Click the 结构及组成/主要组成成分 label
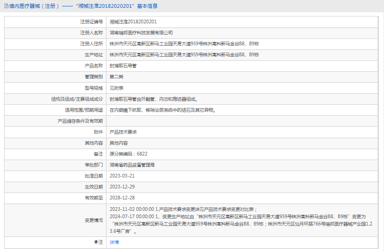The width and height of the screenshot is (384, 252). pyautogui.click(x=77, y=99)
